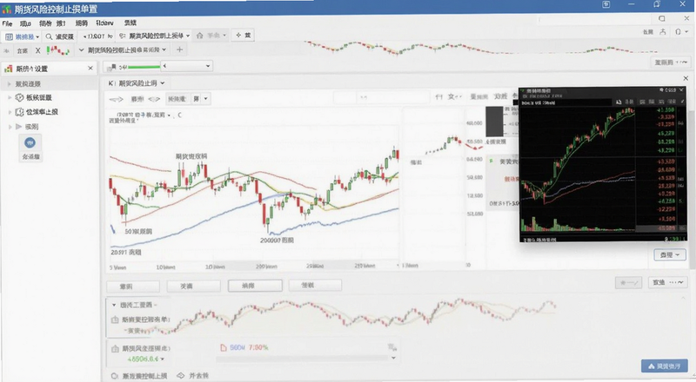Image resolution: width=696 pixels, height=382 pixels.
Task: Open the dropdown button below dark popup
Action: pos(669,255)
